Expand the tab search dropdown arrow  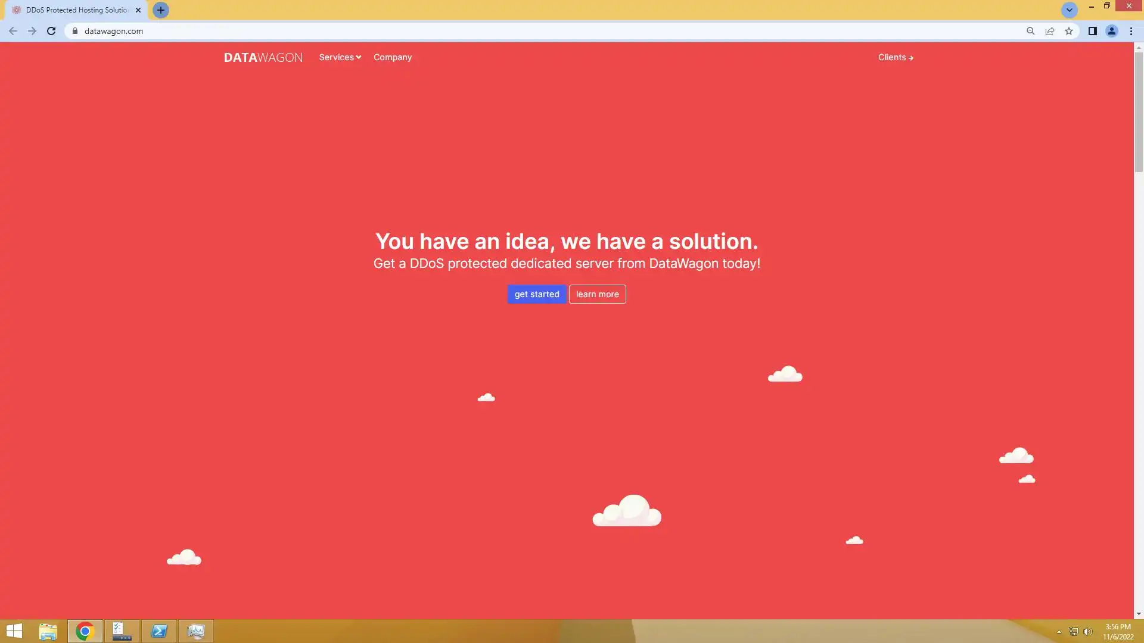1069,10
